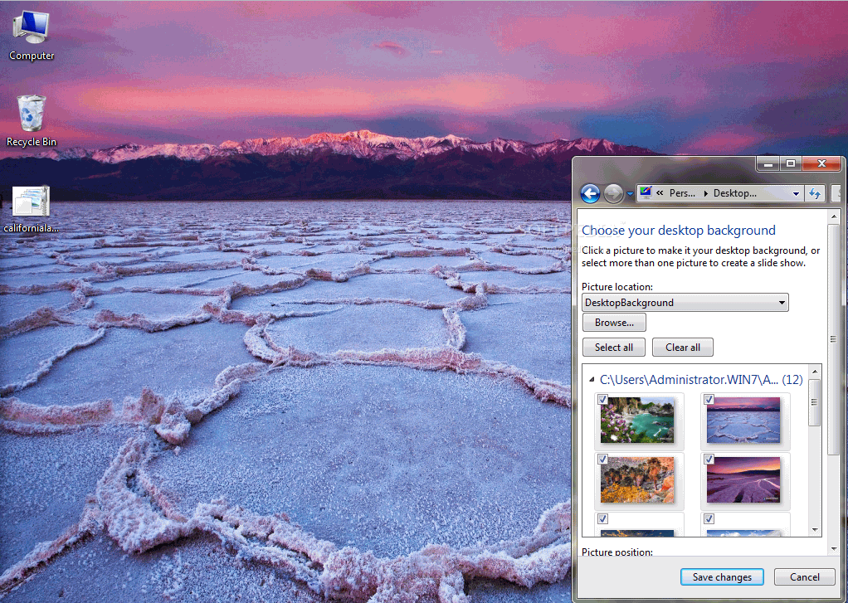Minimize the Desktop Background window
The height and width of the screenshot is (603, 848).
[768, 164]
